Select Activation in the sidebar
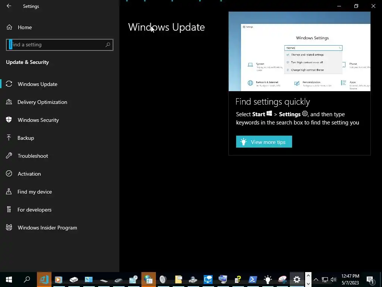Image resolution: width=382 pixels, height=287 pixels. (x=60, y=174)
